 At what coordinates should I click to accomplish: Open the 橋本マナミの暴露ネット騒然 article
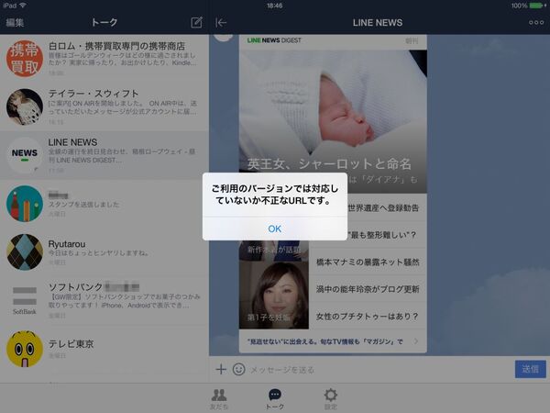pos(368,262)
